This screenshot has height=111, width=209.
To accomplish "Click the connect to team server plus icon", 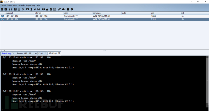I will tap(2, 9).
